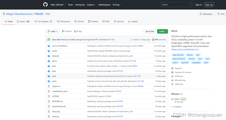226x120 pixels.
Task: Click the openvino topic tag
Action: click(185, 62)
